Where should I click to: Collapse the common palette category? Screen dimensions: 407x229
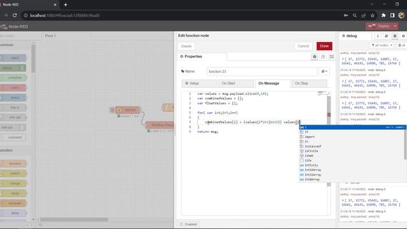tap(15, 45)
